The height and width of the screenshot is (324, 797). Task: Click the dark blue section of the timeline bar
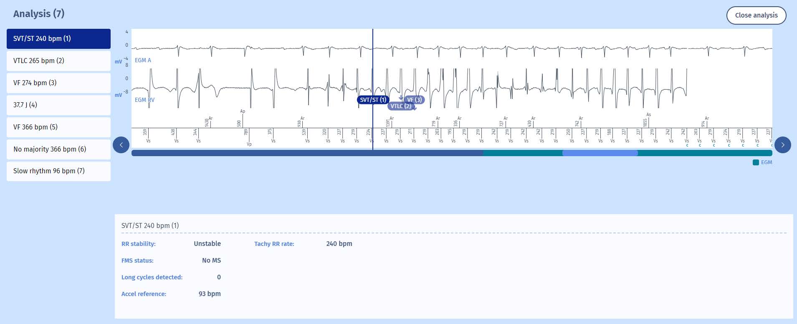point(307,153)
